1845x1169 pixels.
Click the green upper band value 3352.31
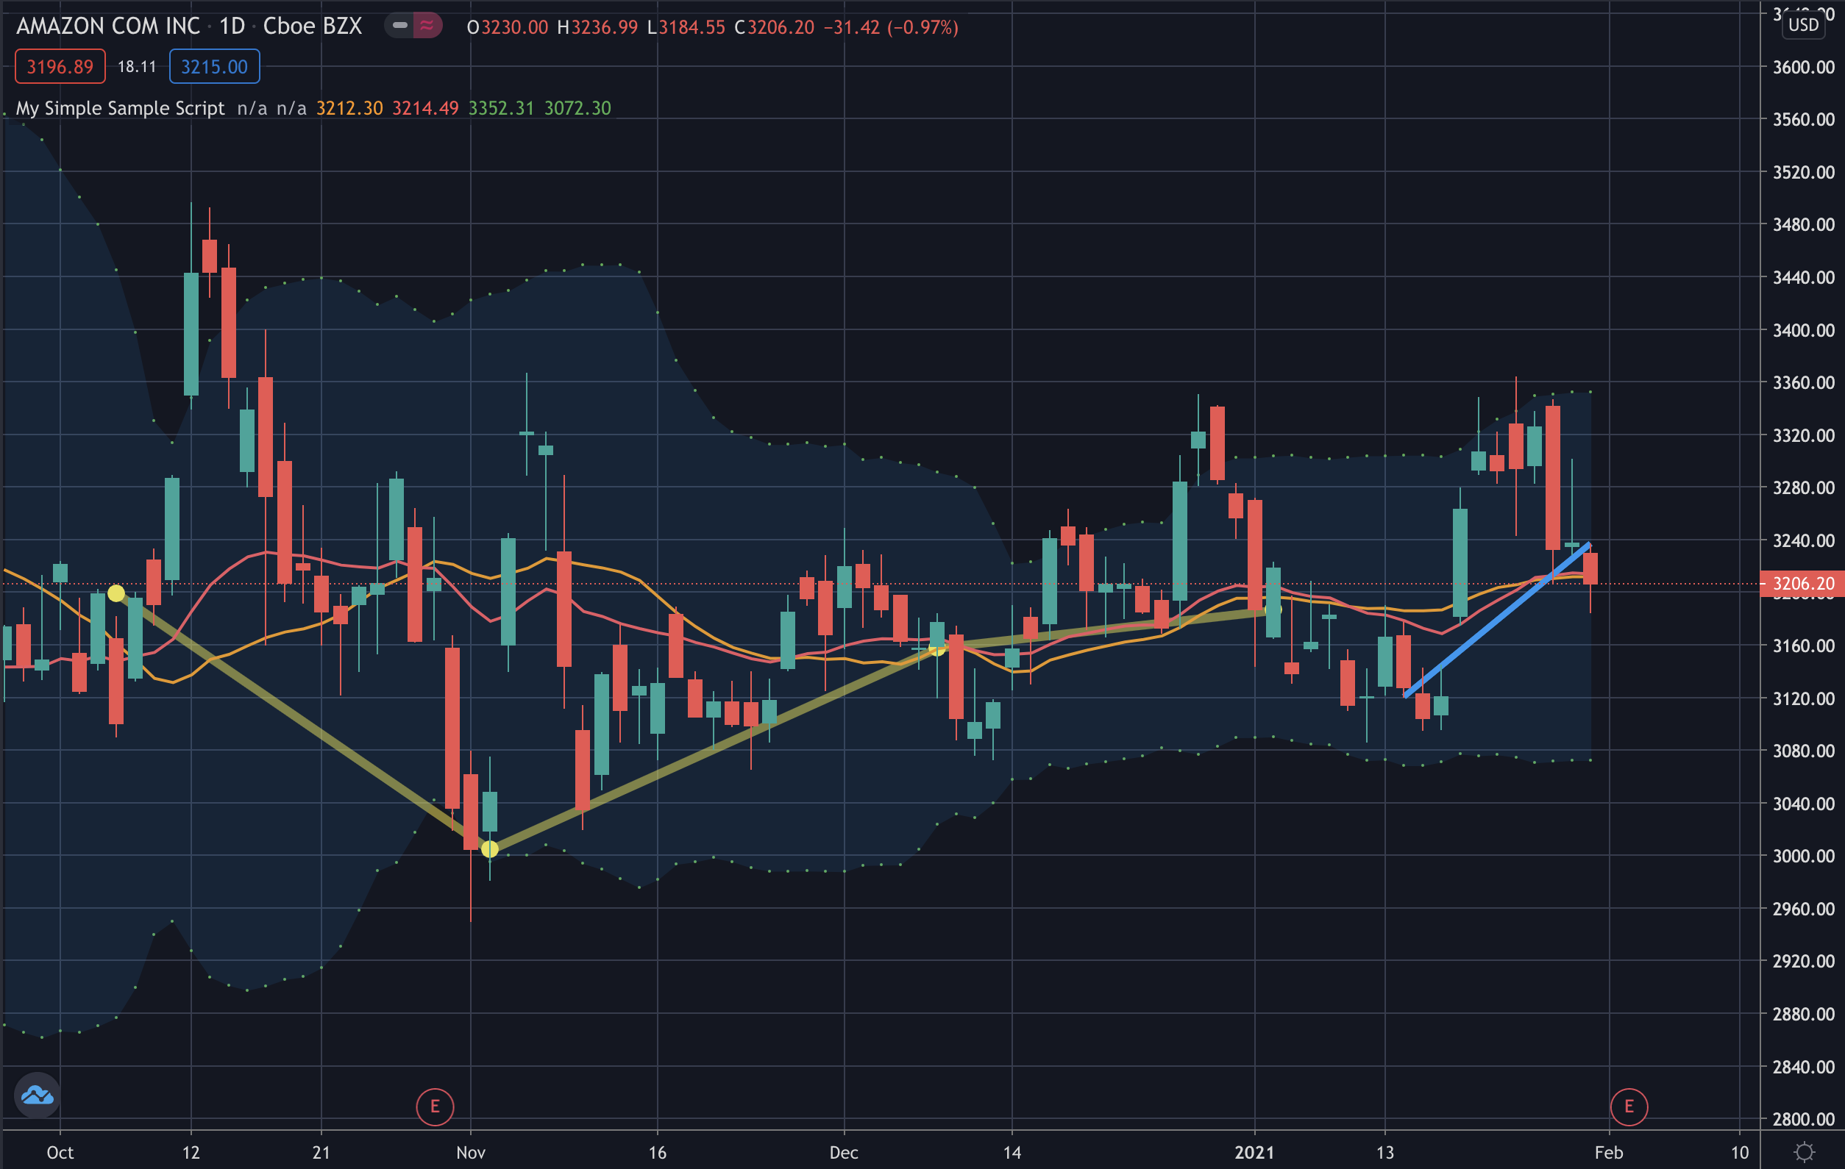(501, 108)
